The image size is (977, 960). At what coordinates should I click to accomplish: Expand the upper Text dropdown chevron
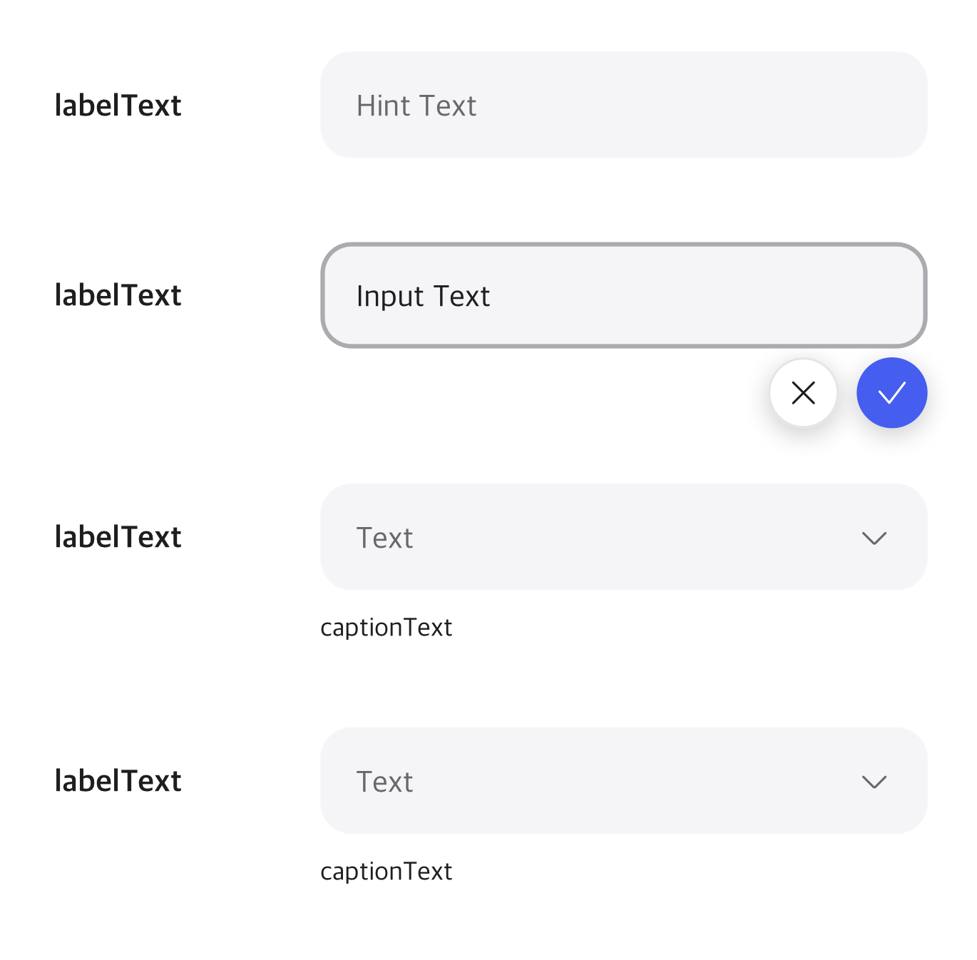click(x=874, y=538)
